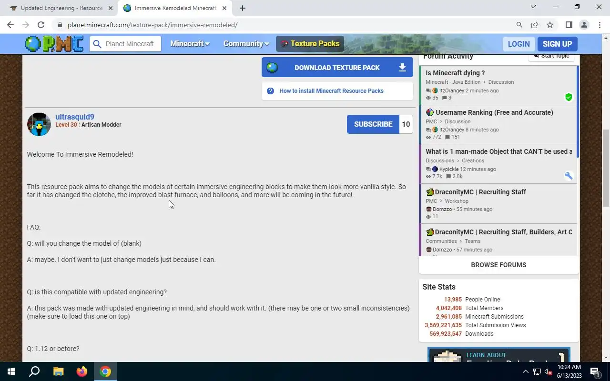Show hidden system tray icons

[526, 371]
